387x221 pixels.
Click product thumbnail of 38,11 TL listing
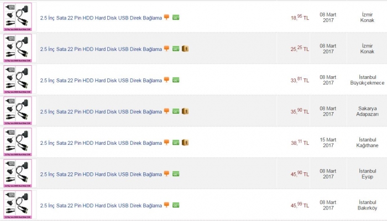(x=18, y=142)
